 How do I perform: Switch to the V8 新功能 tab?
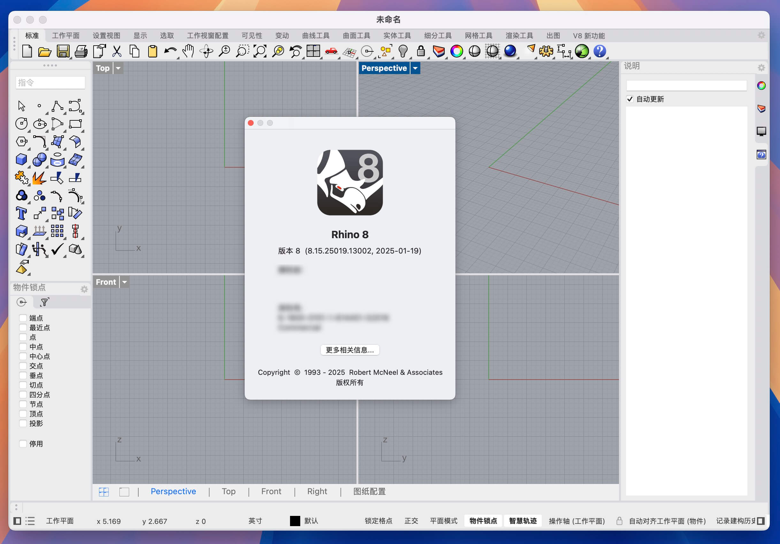click(589, 36)
